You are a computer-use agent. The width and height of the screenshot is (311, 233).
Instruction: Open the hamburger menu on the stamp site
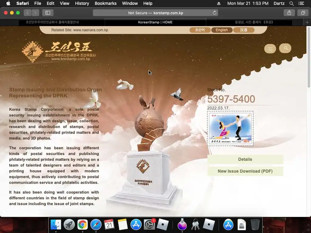pos(270,49)
